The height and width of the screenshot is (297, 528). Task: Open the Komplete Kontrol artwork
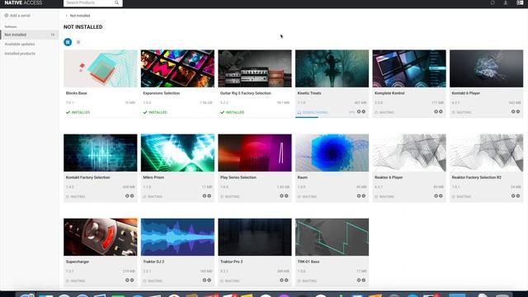(409, 68)
